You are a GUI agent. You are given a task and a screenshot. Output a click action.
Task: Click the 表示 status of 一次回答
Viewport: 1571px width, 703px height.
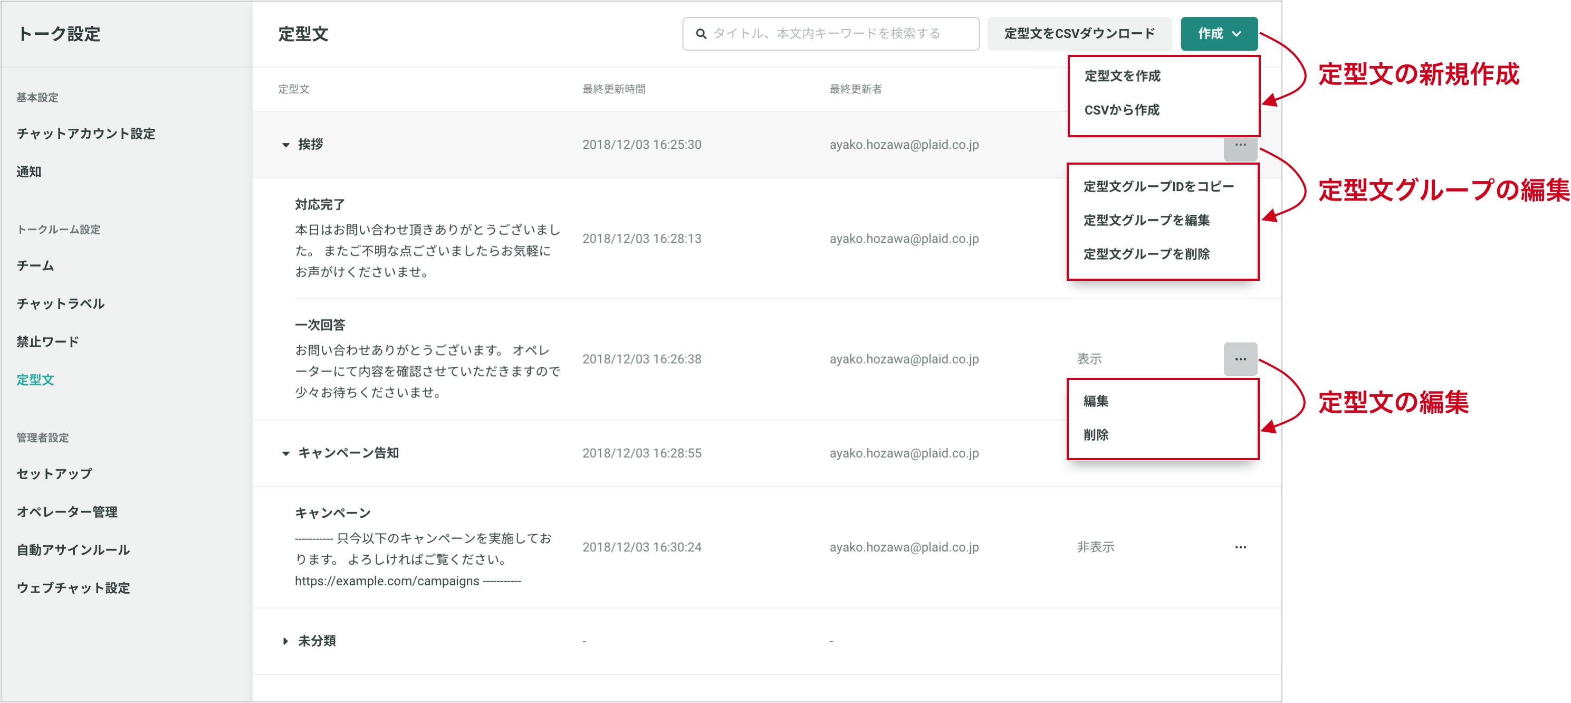tap(1089, 359)
